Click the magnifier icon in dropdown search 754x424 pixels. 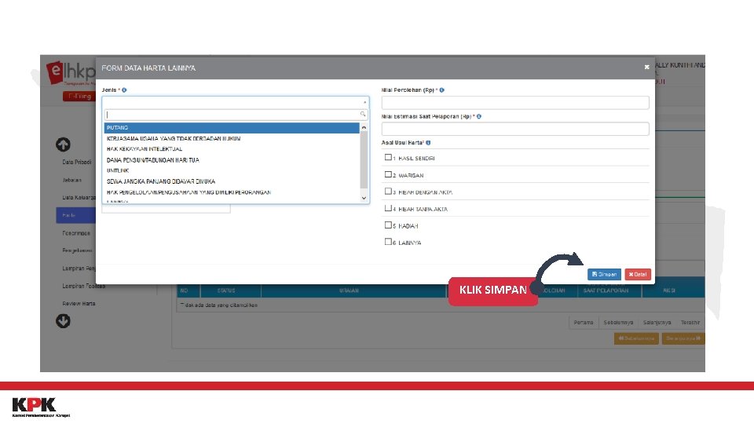point(363,115)
